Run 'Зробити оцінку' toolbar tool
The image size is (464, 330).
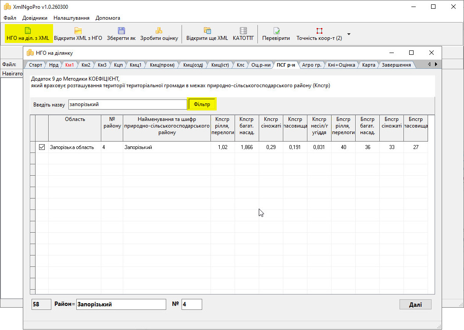[x=159, y=31]
